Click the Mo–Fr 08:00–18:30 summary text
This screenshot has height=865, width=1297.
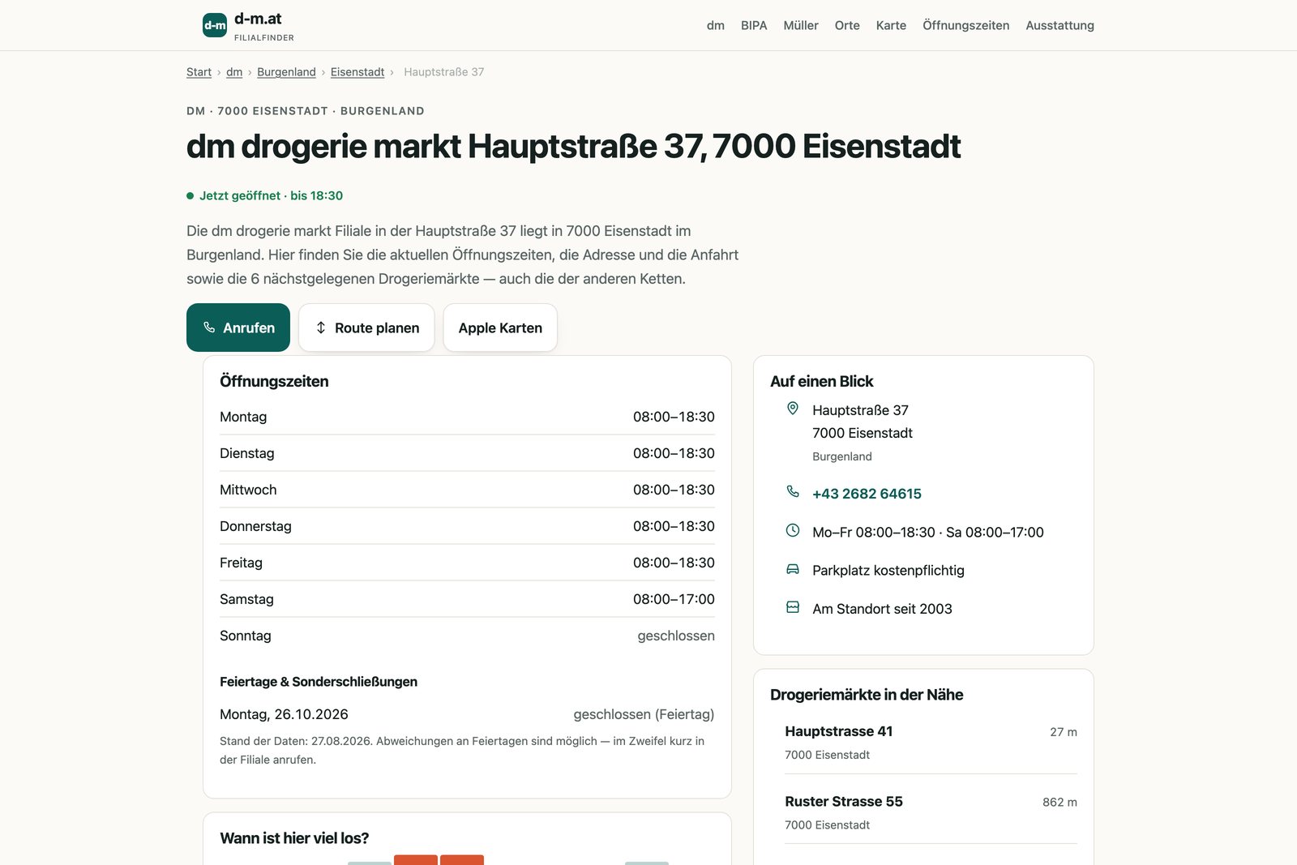click(928, 533)
